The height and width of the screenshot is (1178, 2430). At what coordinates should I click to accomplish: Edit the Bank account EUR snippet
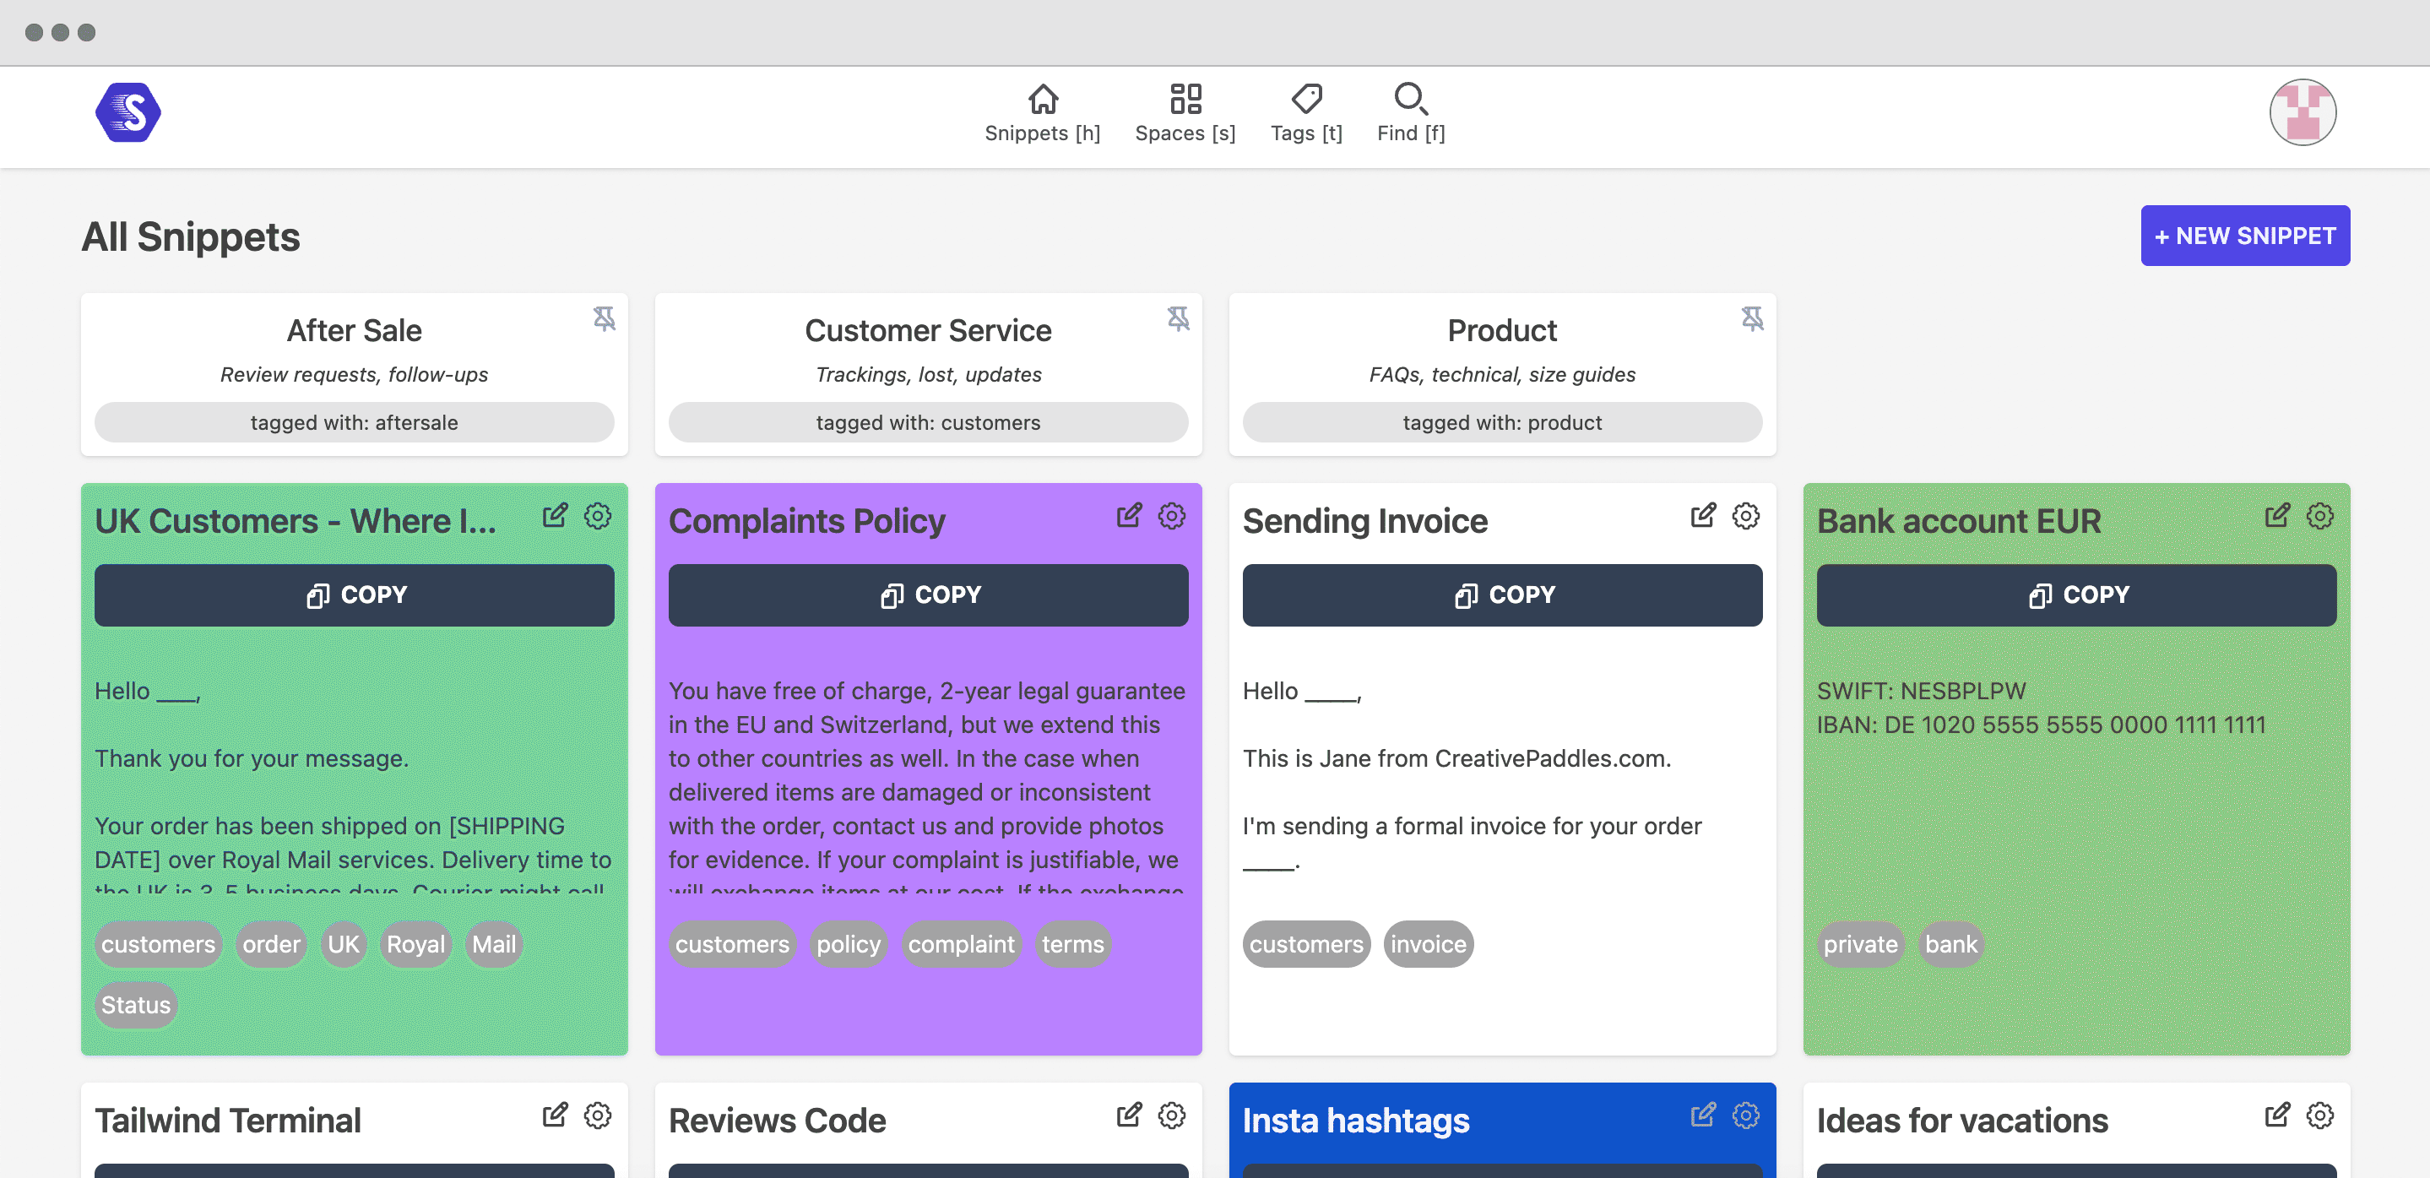pyautogui.click(x=2276, y=516)
